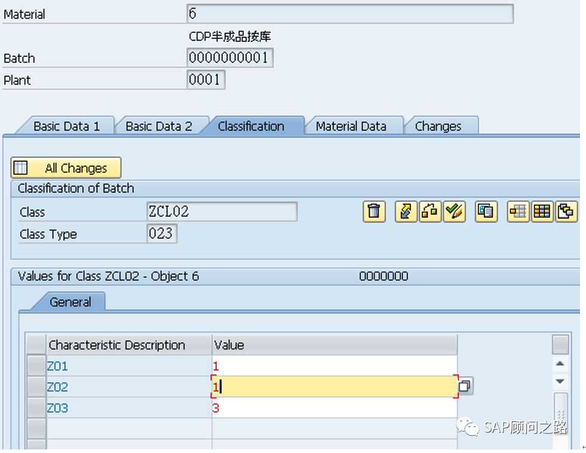Select the Z02 row selector box
586x453 pixels.
click(37, 387)
